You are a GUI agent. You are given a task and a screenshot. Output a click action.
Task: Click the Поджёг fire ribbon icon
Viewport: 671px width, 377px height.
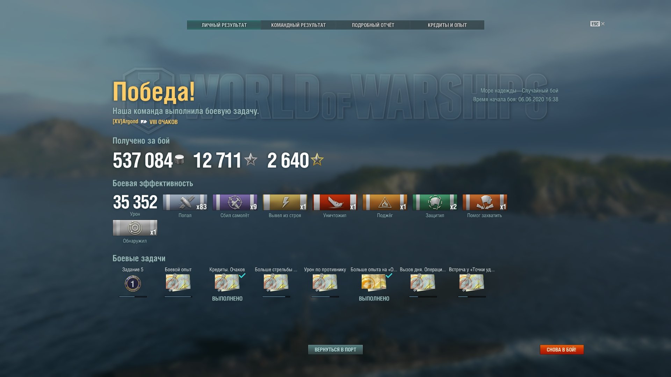coord(385,202)
